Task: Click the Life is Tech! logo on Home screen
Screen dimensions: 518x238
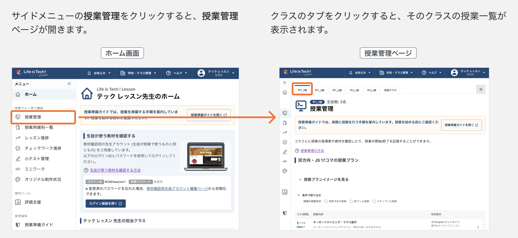Action: (32, 73)
